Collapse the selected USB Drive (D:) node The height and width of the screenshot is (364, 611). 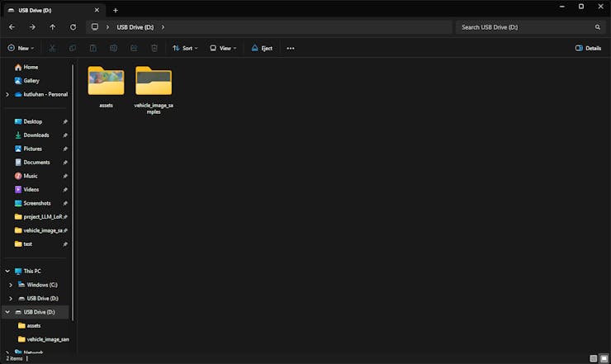click(7, 312)
